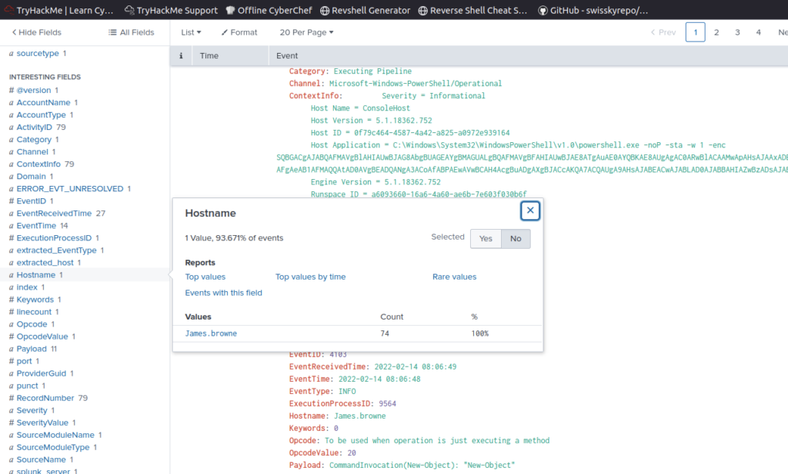
Task: Set Selected to No for Hostname
Action: (516, 239)
